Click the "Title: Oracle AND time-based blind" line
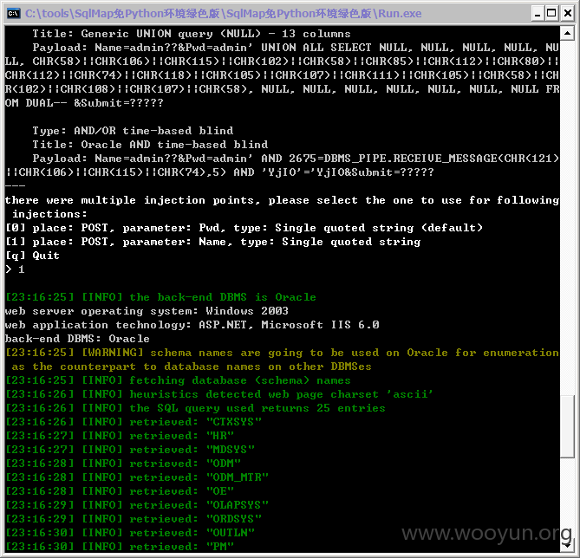The height and width of the screenshot is (558, 580). click(150, 145)
